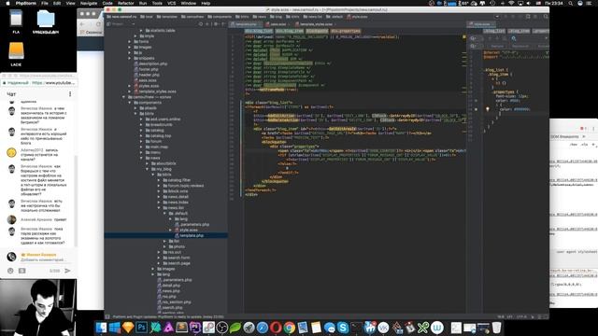Open File menu in PhpStorm
The height and width of the screenshot is (336, 598).
tap(45, 3)
